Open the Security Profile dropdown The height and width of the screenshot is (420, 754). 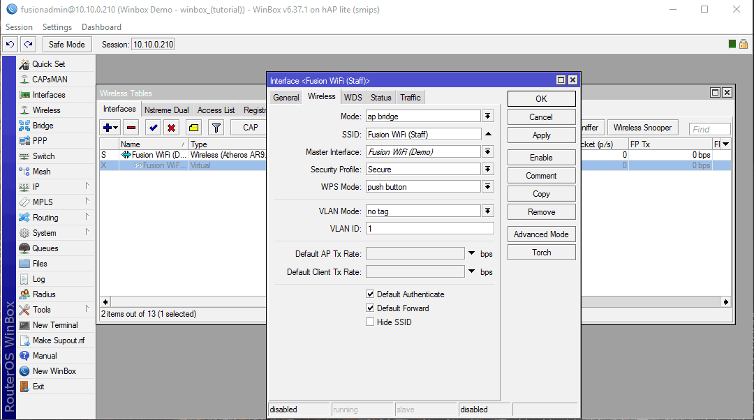coord(487,169)
